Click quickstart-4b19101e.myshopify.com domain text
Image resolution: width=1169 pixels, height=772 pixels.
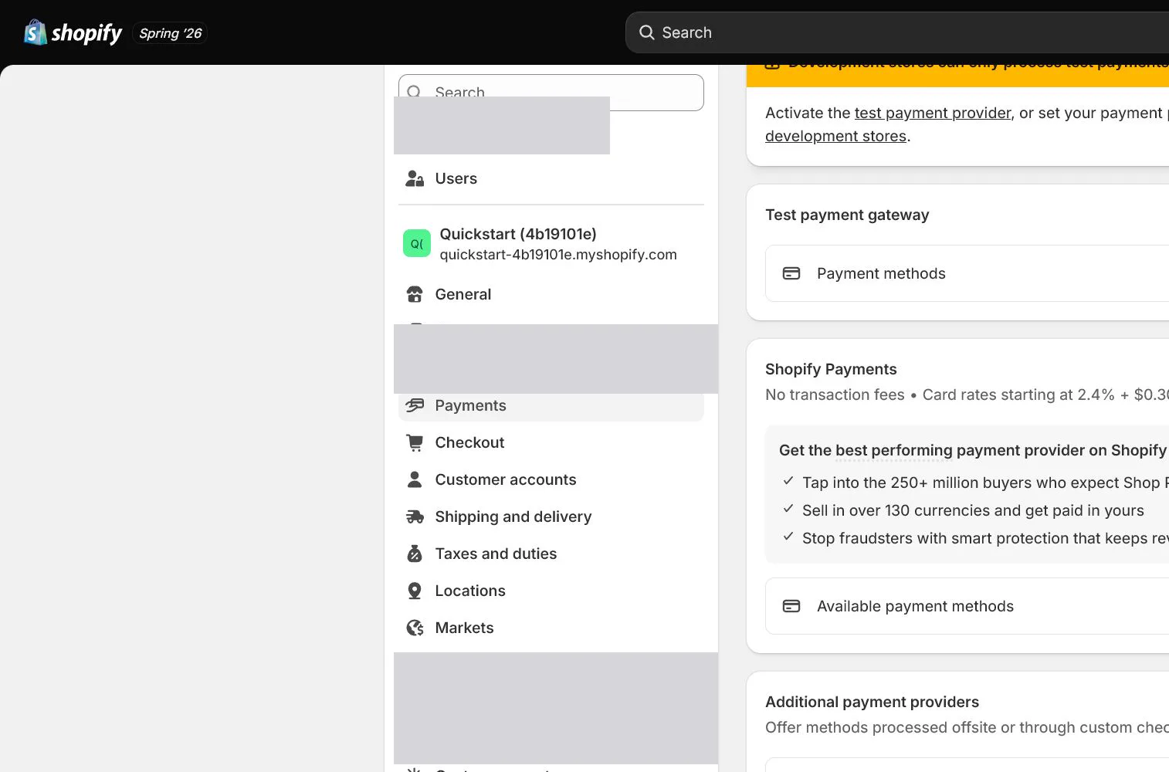pos(558,255)
